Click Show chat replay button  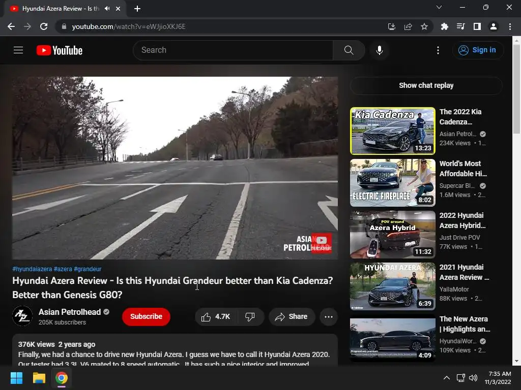pos(426,85)
